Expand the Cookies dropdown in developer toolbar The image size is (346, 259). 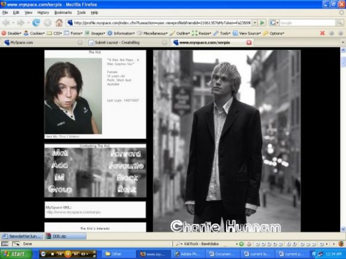point(34,33)
